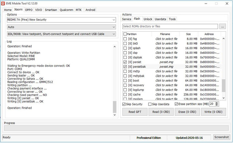Click partition list scroll up arrow
The width and height of the screenshot is (233, 143).
pyautogui.click(x=224, y=39)
